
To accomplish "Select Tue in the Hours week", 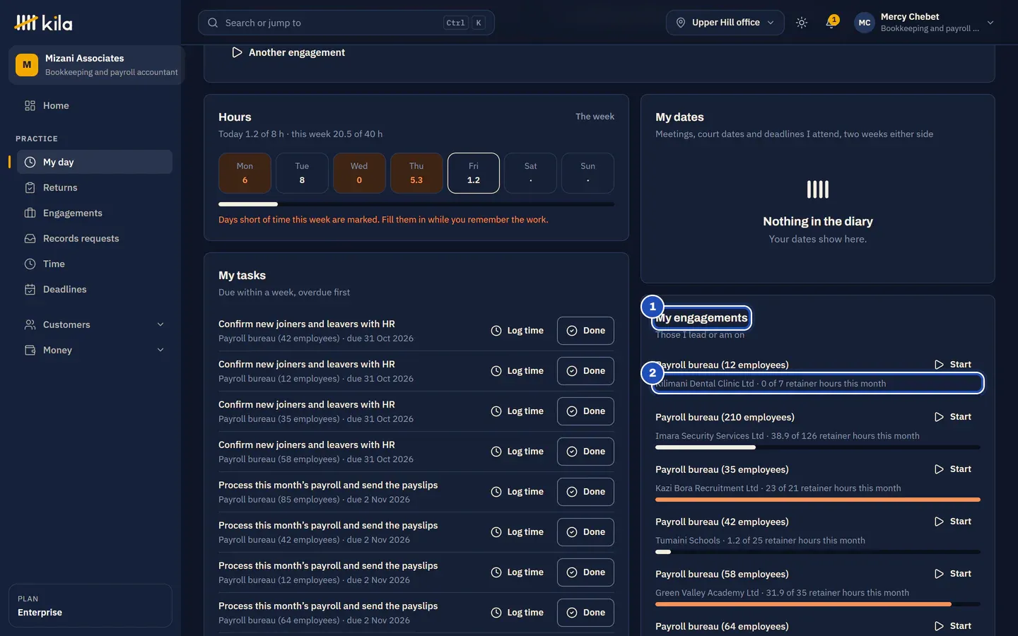I will tap(302, 173).
